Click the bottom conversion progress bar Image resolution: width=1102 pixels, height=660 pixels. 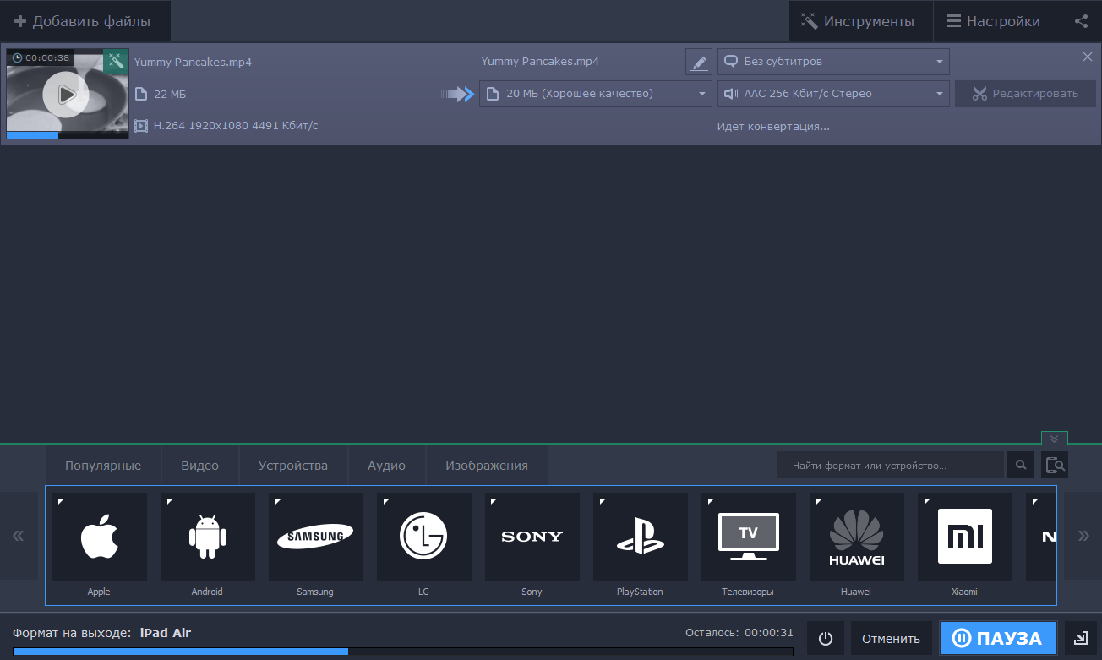point(403,652)
